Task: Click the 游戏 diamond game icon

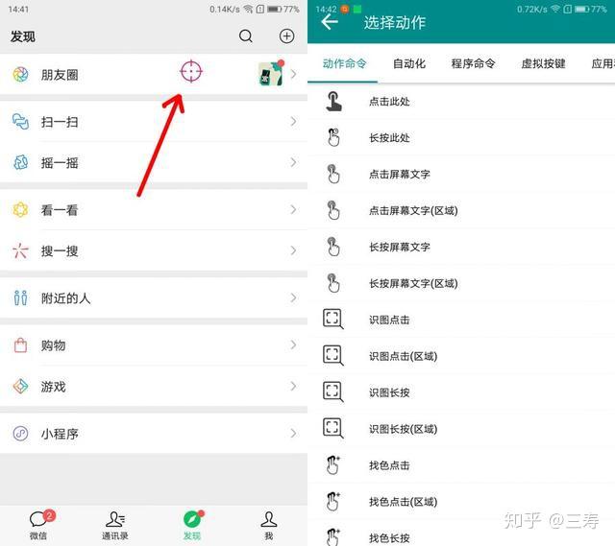Action: 20,386
